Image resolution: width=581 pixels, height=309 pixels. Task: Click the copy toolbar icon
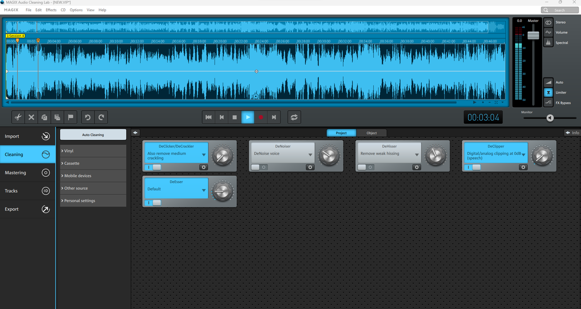pos(44,117)
